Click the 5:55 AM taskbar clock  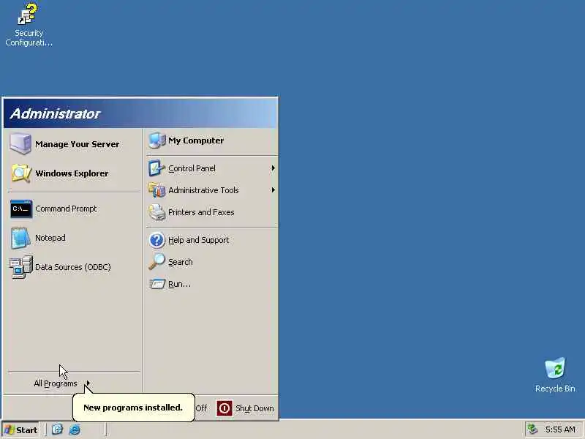(x=560, y=429)
